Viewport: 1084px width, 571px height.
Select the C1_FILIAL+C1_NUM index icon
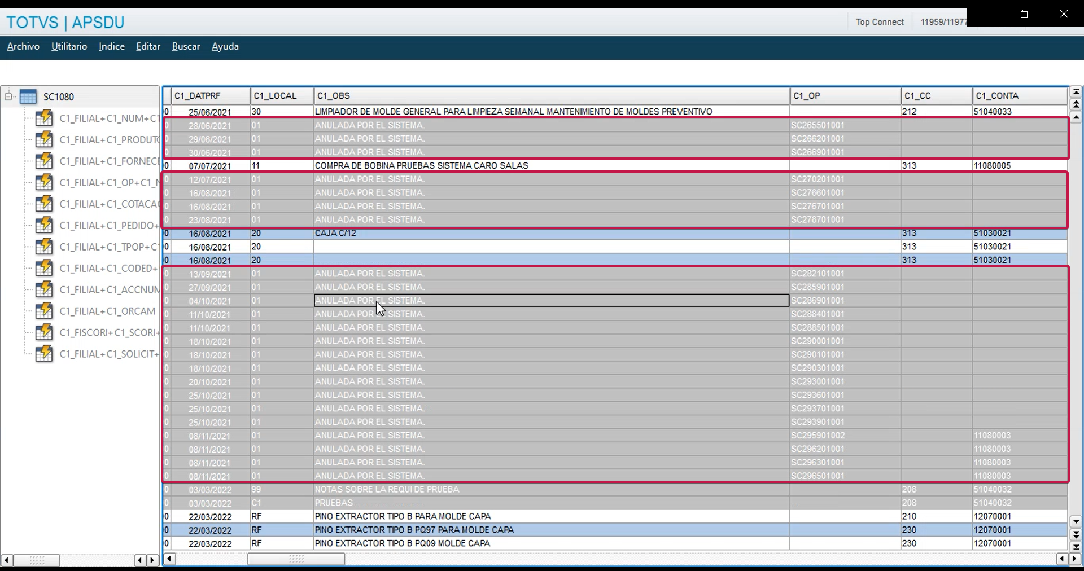[x=44, y=118]
